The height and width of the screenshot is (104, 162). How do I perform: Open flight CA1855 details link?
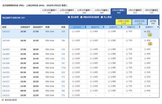coord(6,49)
